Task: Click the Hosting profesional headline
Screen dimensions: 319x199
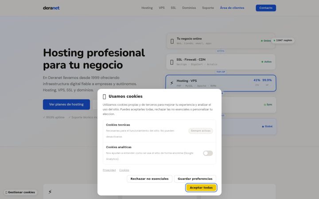Action: coord(94,59)
